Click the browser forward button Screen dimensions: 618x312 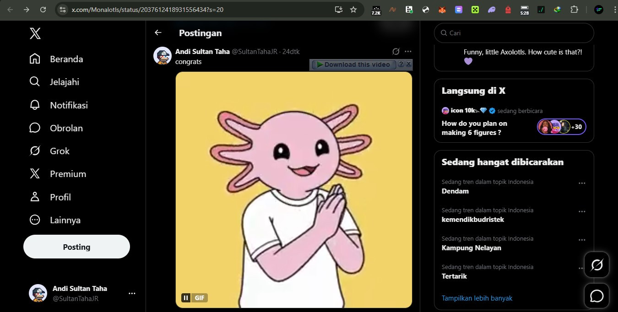pyautogui.click(x=27, y=9)
